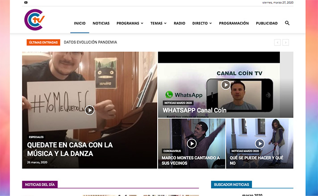Play the Quedate en casa video

point(90,110)
